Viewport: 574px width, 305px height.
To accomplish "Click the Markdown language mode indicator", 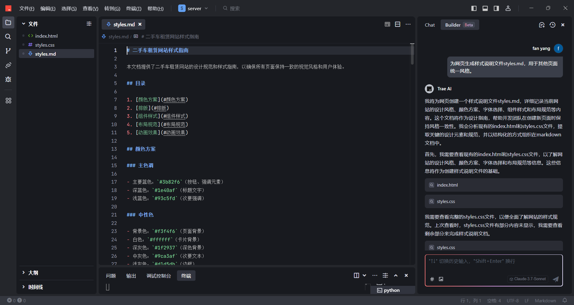I will pyautogui.click(x=545, y=301).
